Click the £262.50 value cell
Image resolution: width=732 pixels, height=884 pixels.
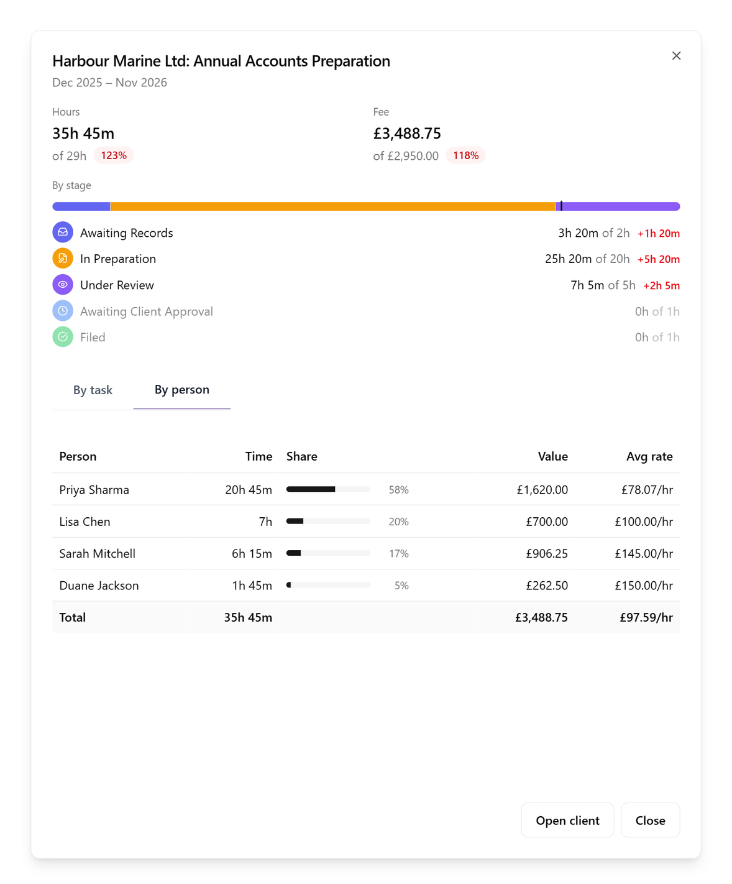pos(547,586)
